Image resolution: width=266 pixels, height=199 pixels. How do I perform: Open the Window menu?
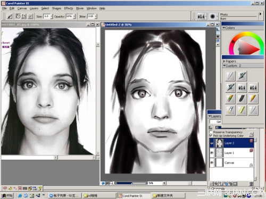[92, 8]
